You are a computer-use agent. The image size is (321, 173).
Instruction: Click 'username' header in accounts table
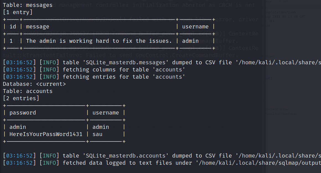point(106,113)
